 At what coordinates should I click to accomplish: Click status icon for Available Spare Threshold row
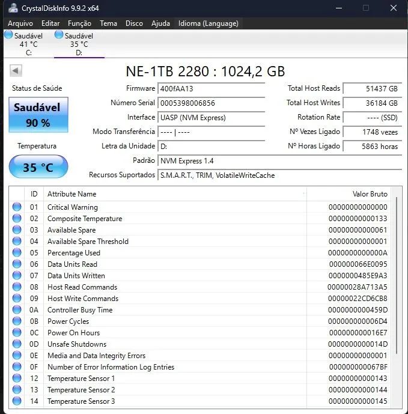tap(17, 241)
